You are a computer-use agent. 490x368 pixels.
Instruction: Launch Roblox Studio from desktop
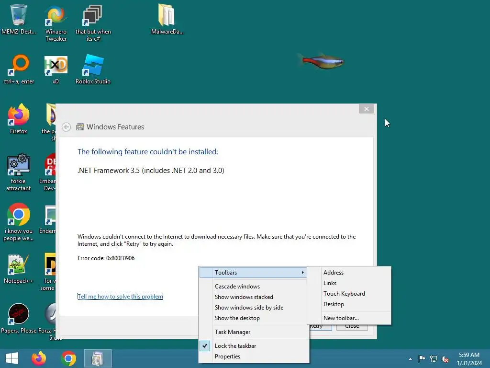93,69
